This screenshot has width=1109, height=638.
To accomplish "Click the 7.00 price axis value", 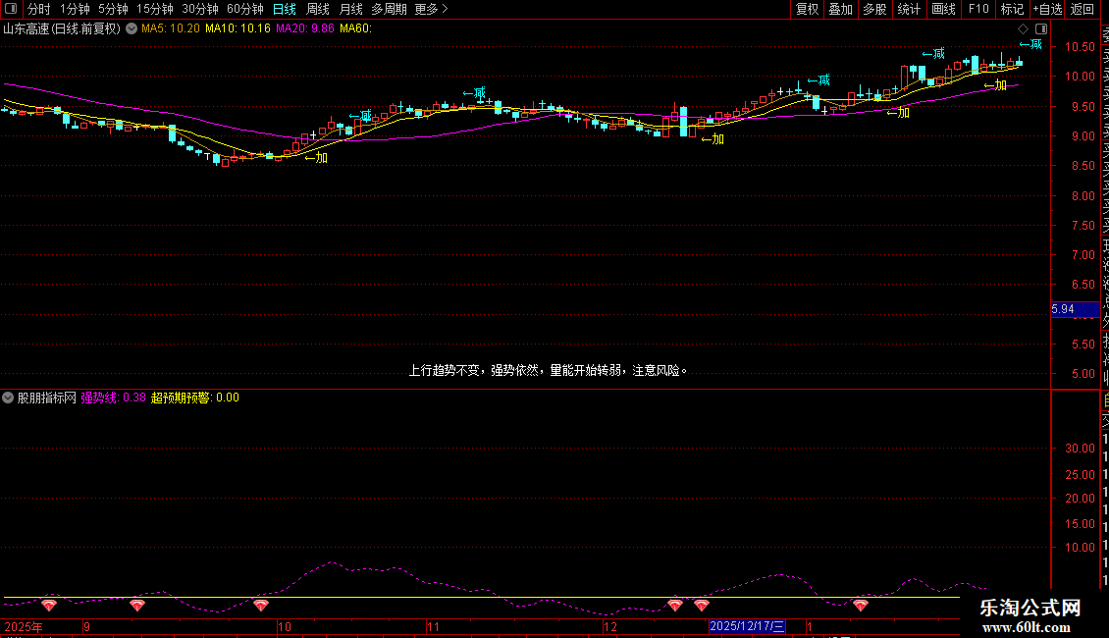I will [1083, 254].
